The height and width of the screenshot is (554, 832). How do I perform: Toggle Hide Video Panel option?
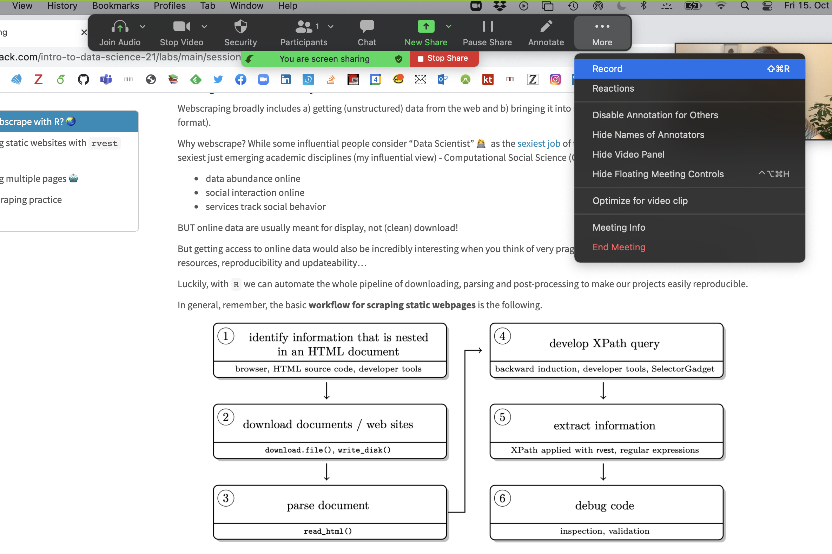[x=628, y=154]
